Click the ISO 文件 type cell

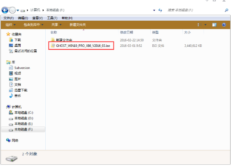coord(158,46)
